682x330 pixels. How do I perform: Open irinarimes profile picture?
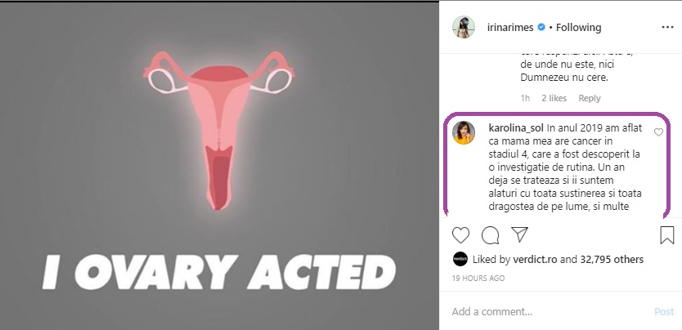click(464, 27)
